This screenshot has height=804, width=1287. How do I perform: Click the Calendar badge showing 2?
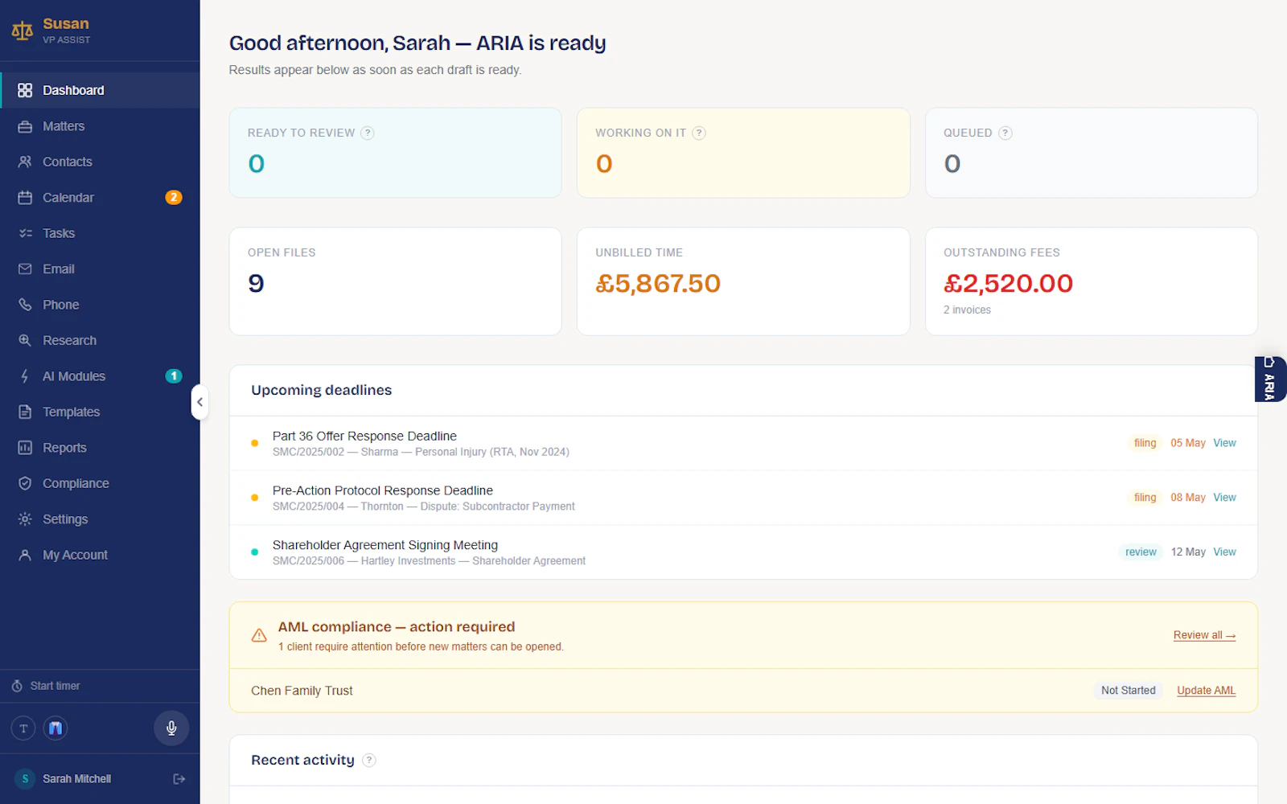(174, 197)
